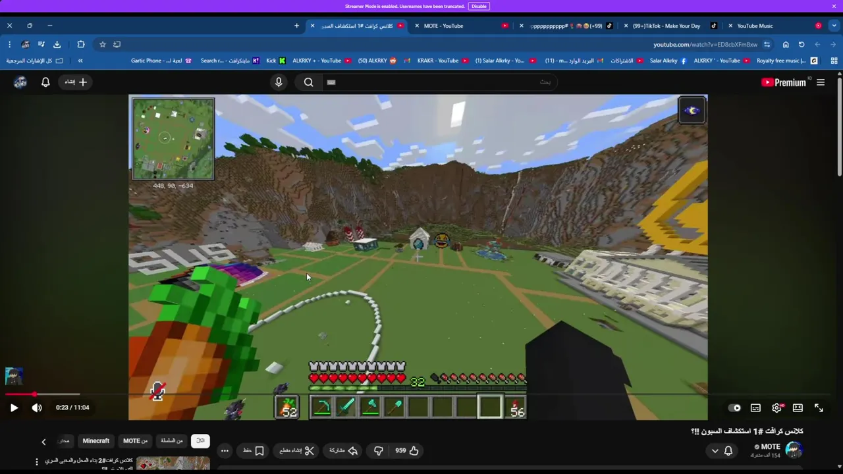Open the كل الإشارات المرجعية bookmarks folder
843x474 pixels.
coord(35,61)
